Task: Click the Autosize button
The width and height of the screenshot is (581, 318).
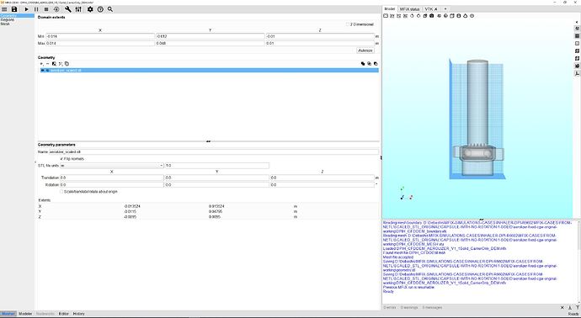Action: click(x=365, y=50)
